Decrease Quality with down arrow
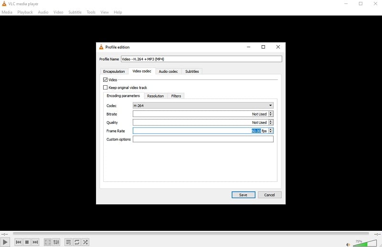This screenshot has height=247, width=382. pos(271,124)
